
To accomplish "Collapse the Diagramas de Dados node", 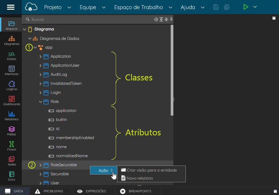I will 30,39.
